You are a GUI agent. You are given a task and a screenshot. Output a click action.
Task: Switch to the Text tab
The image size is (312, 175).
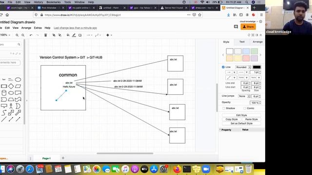pyautogui.click(x=242, y=42)
